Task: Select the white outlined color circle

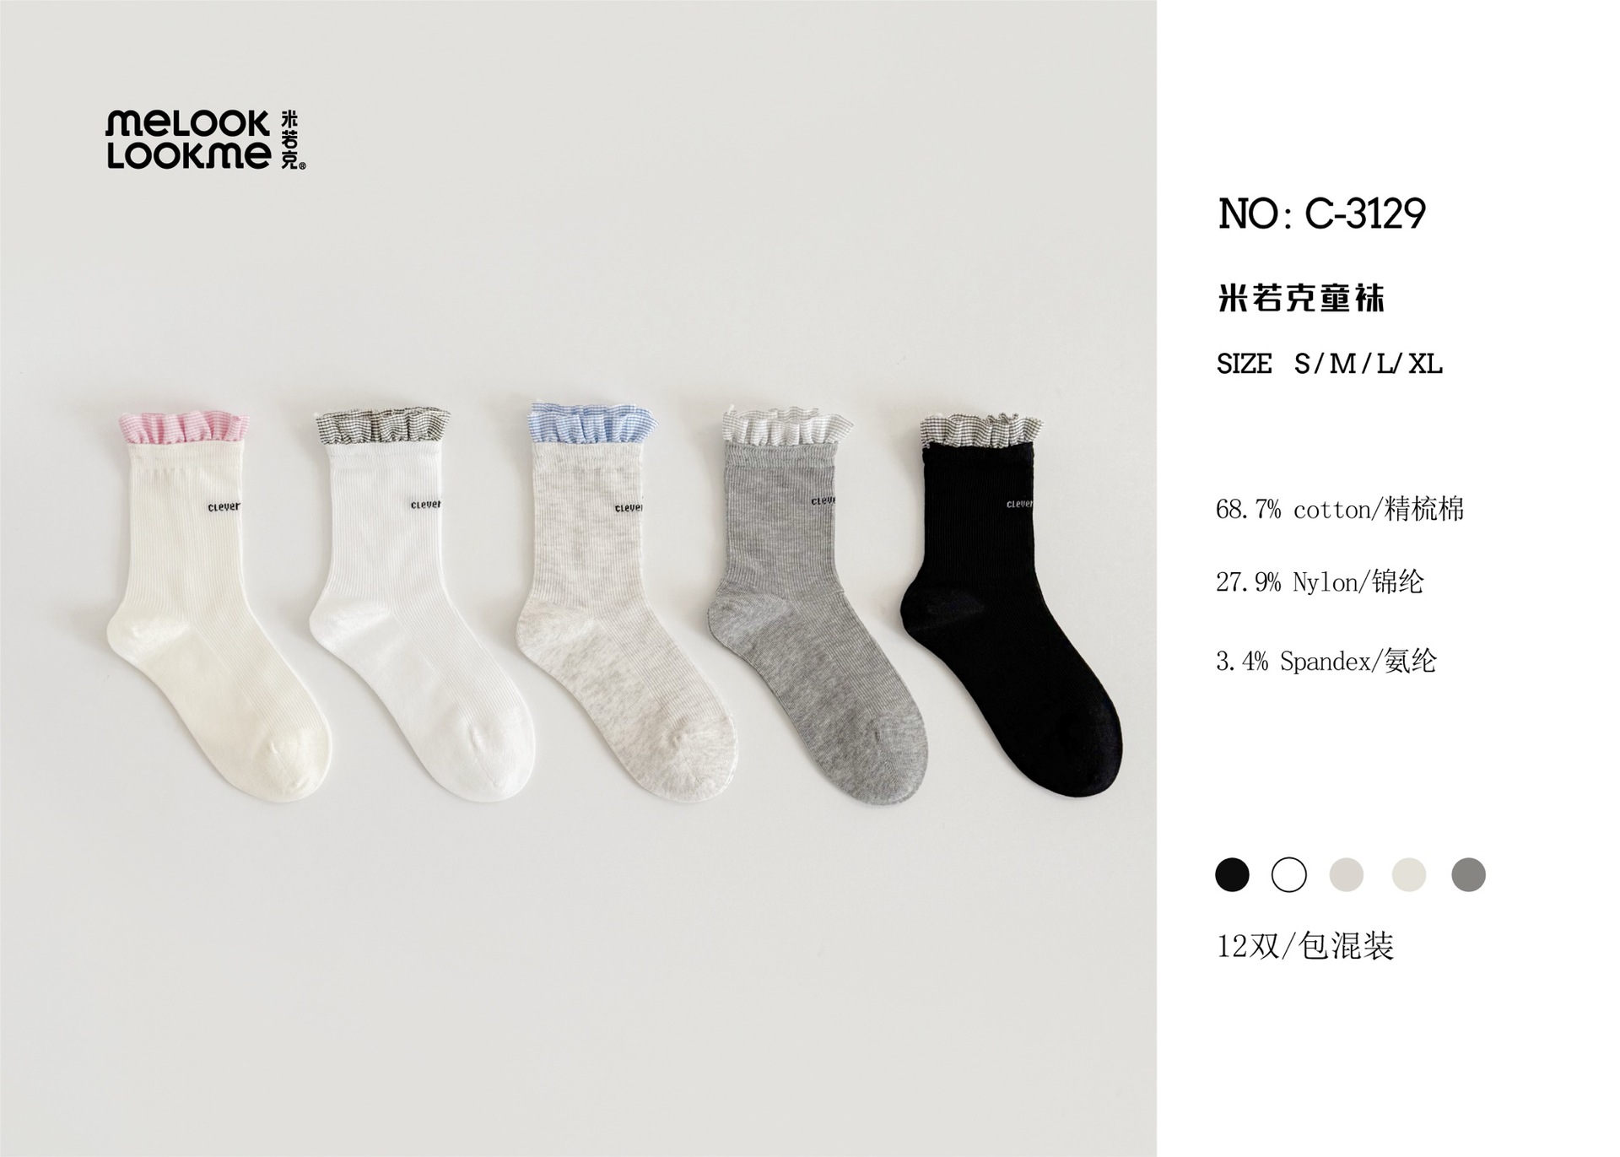Action: (x=1288, y=874)
